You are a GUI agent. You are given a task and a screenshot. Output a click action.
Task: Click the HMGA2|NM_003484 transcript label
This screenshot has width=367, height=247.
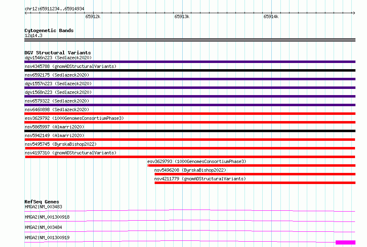click(x=43, y=227)
